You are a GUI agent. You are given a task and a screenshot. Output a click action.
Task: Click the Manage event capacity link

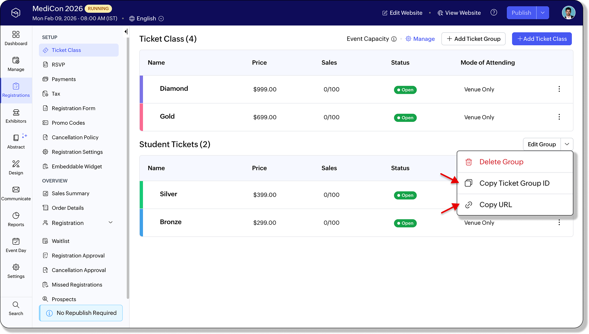[420, 39]
